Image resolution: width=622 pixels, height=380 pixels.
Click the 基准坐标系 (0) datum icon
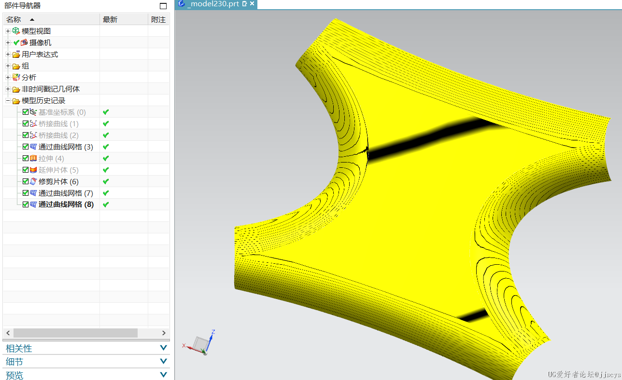pos(33,112)
